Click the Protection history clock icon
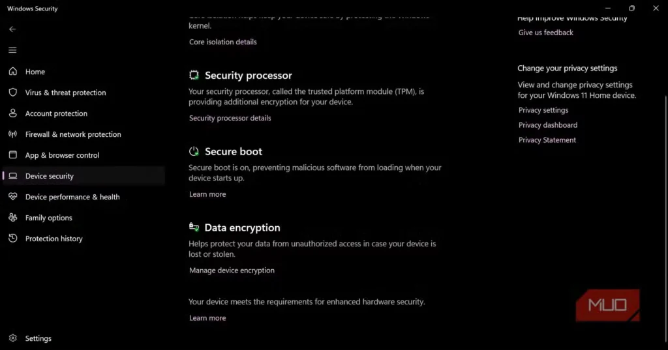Screen dimensions: 668x350 (12, 239)
